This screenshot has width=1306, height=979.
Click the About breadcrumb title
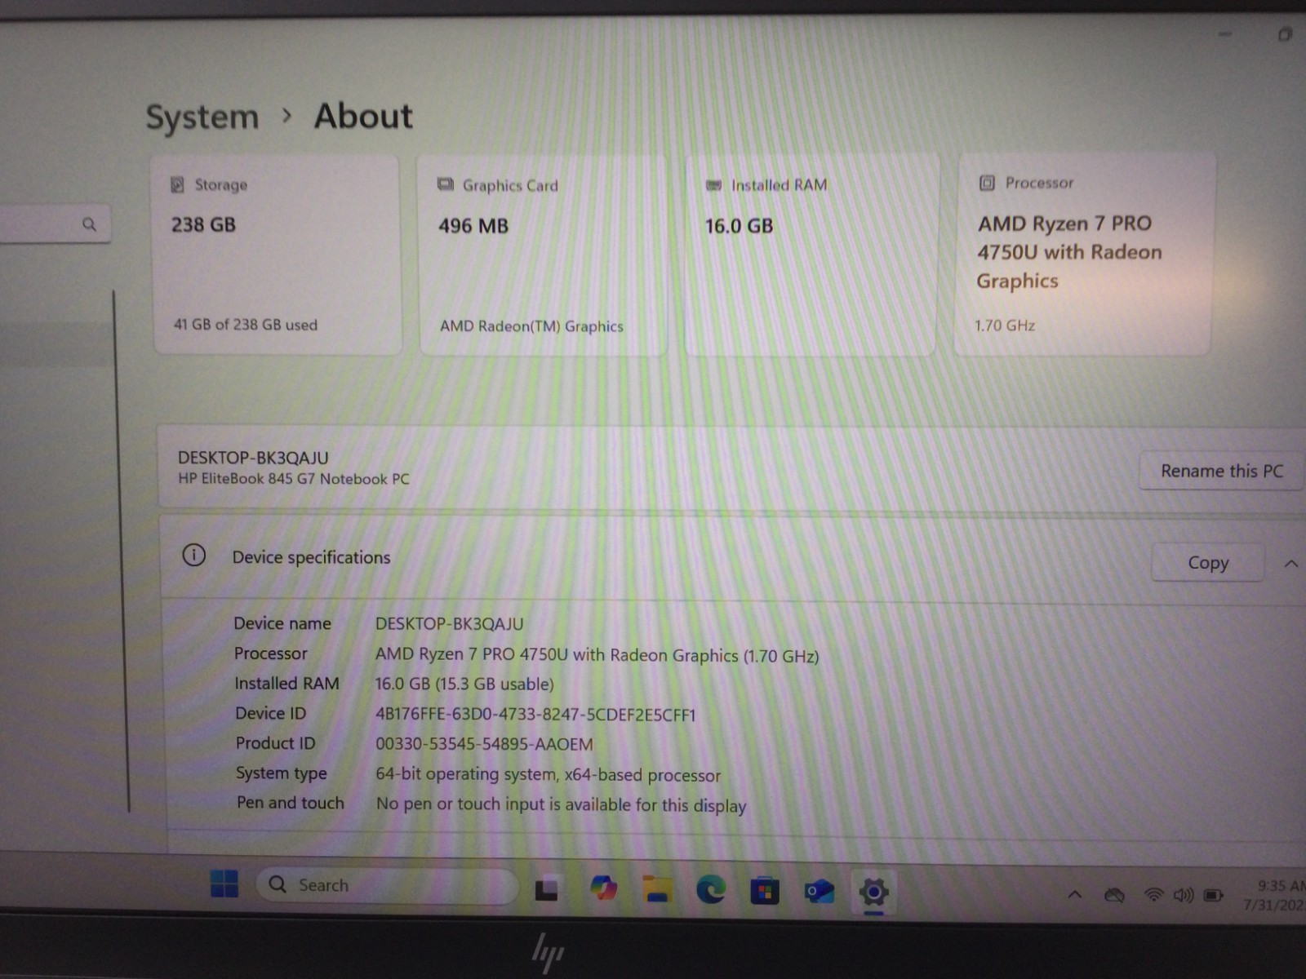coord(364,116)
